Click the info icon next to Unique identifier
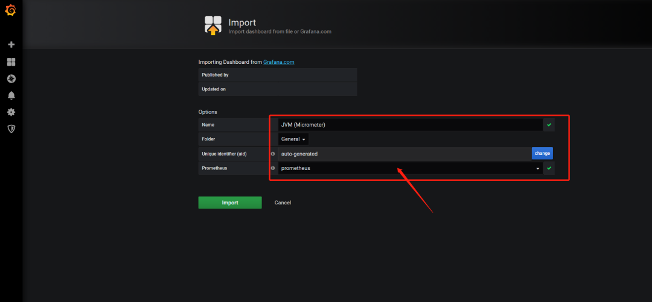Screen dimensions: 652x302 273,154
